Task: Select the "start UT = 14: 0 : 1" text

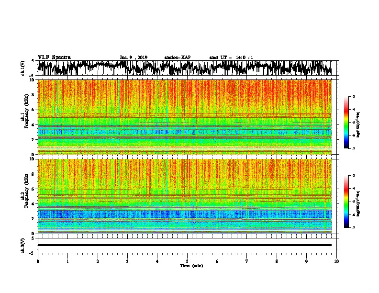Action: pyautogui.click(x=231, y=57)
